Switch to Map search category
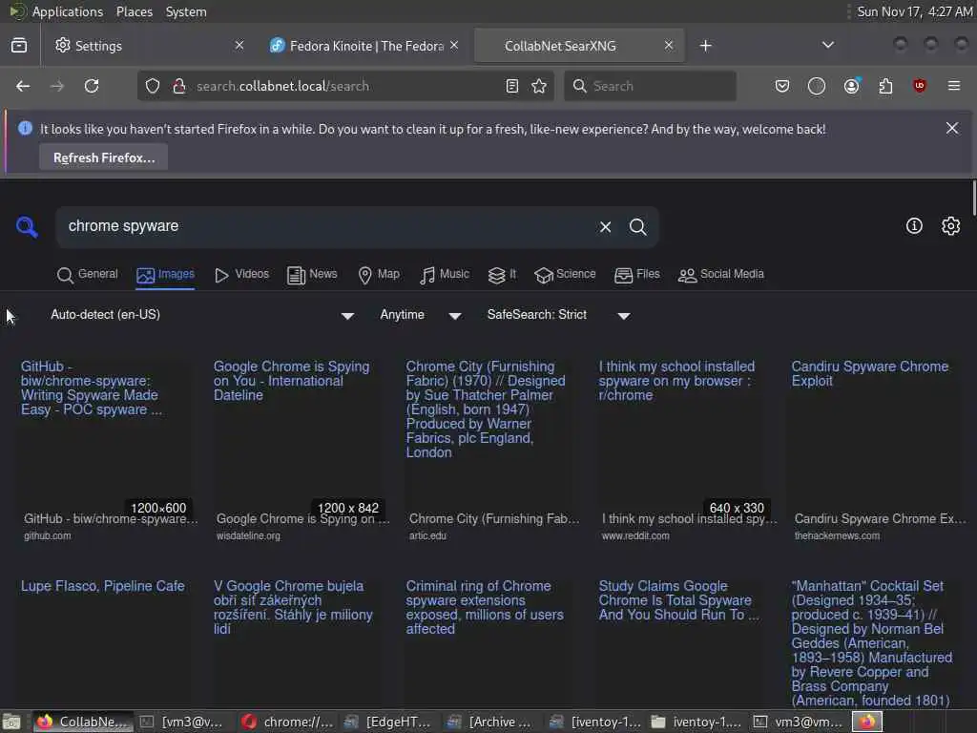This screenshot has width=977, height=733. tap(379, 274)
